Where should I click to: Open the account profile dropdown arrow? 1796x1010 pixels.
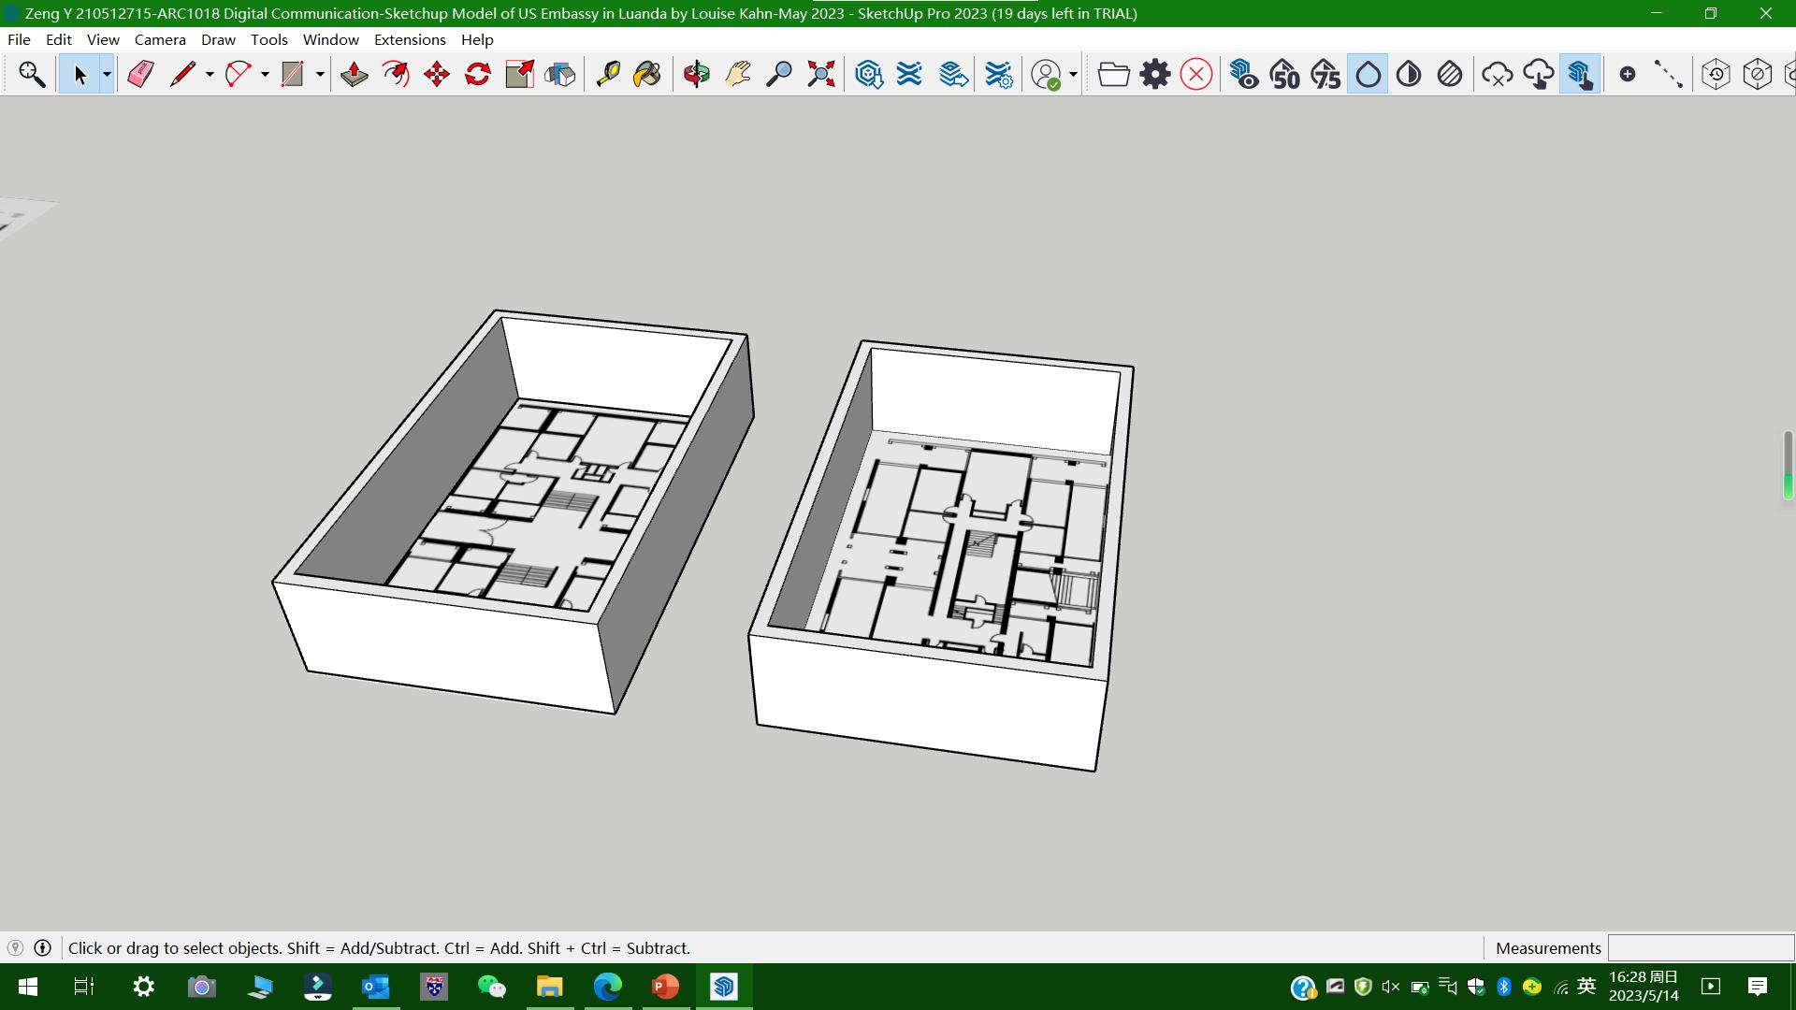coord(1073,74)
